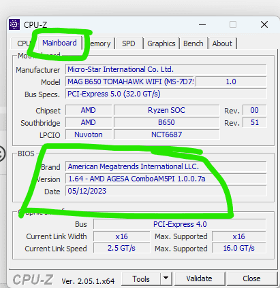This screenshot has width=280, height=288.
Task: Select Southbridge revision value 51
Action: 254,122
